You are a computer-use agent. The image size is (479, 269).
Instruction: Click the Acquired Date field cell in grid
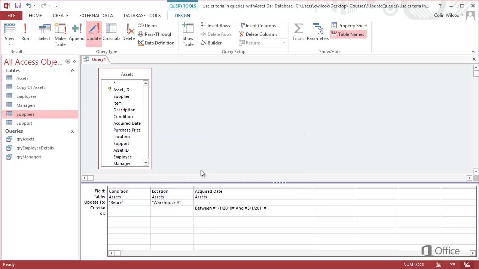pyautogui.click(x=253, y=191)
